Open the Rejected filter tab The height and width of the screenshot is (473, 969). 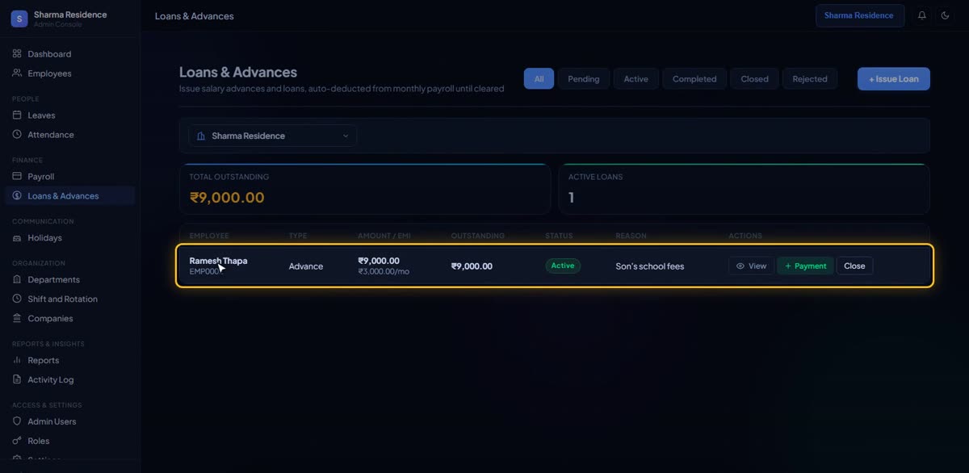click(810, 79)
